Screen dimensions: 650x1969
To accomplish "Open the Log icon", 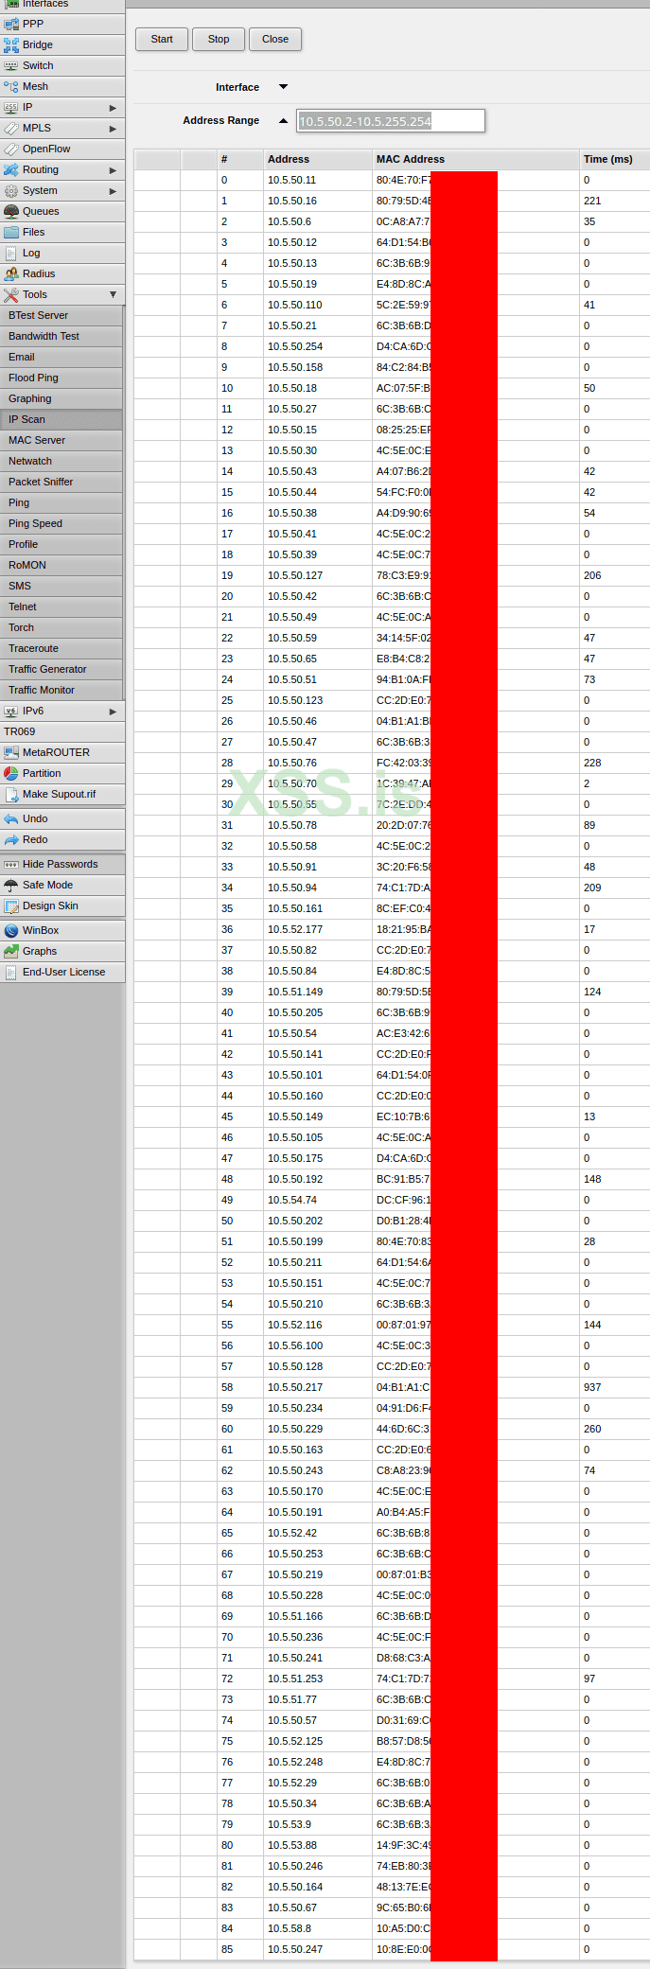I will click(x=11, y=253).
